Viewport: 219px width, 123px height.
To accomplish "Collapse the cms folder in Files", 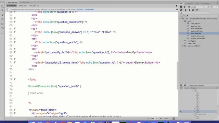I will click(183, 21).
